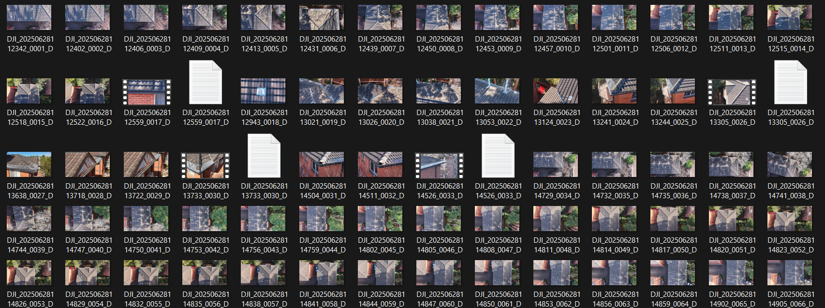Viewport: 825px width, 308px height.
Task: Select the photo thumbnail 13638_0027_D
Action: click(29, 164)
